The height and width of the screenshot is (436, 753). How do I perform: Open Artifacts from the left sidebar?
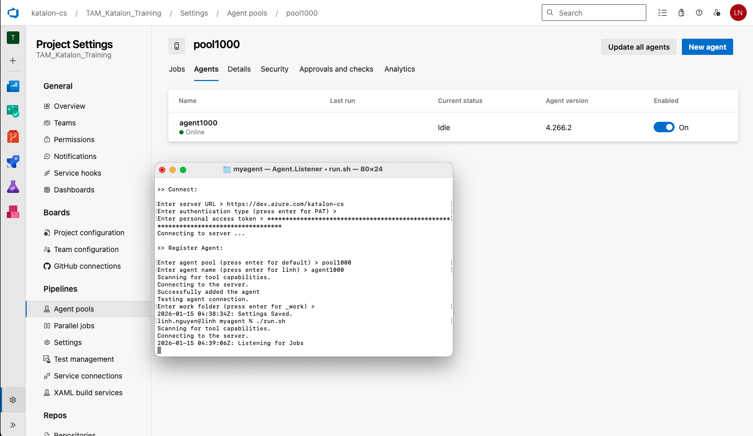tap(13, 212)
